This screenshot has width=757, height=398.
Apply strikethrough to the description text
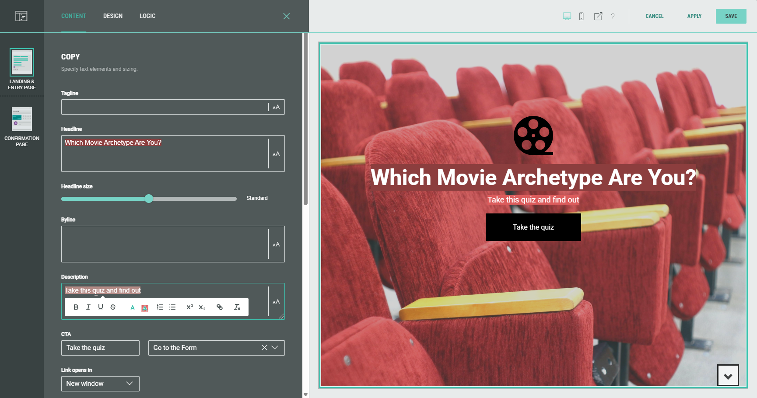pos(113,307)
